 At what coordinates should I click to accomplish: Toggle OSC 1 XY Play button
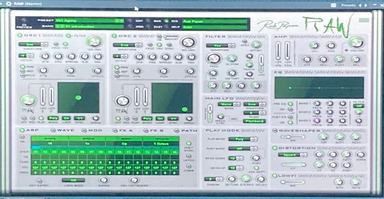(41, 118)
